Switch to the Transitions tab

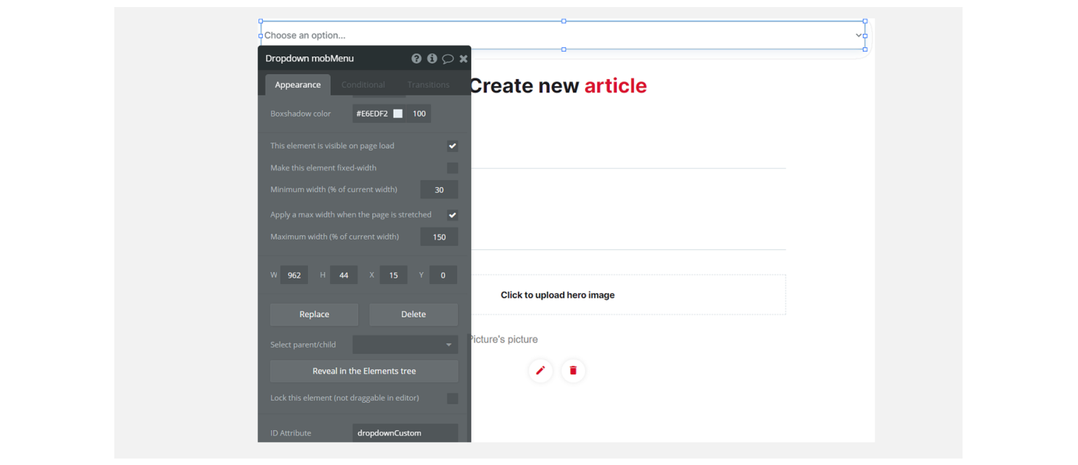[x=428, y=85]
